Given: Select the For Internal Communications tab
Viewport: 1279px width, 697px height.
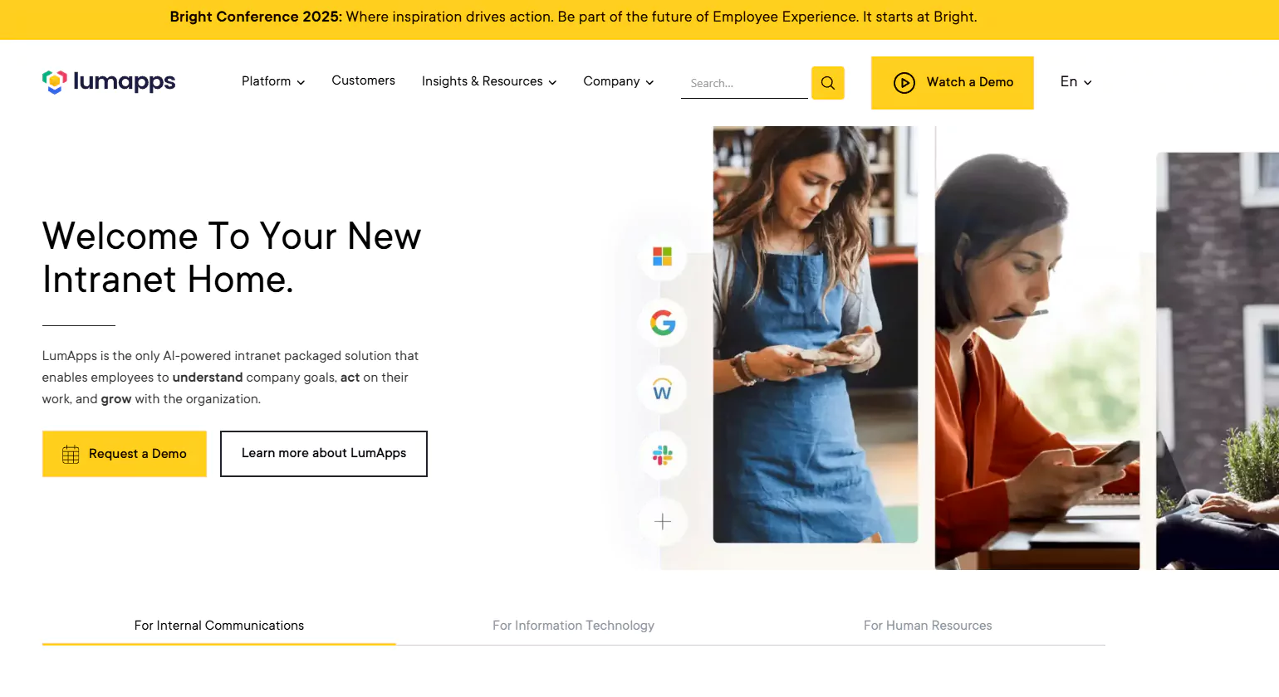Looking at the screenshot, I should tap(219, 626).
